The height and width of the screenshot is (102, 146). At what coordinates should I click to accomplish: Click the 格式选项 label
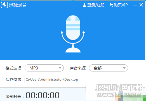click(x=13, y=68)
